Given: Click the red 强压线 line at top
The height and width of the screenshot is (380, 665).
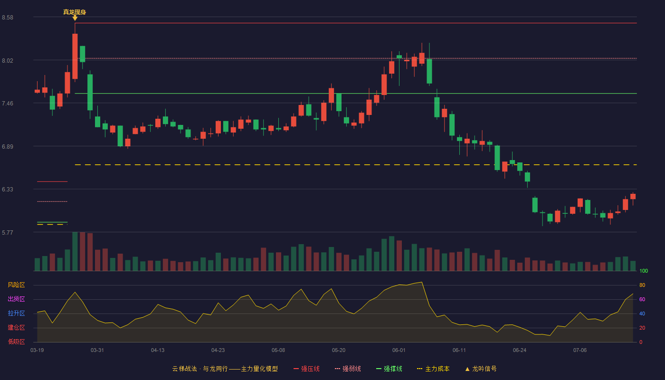Looking at the screenshot, I should coord(355,23).
